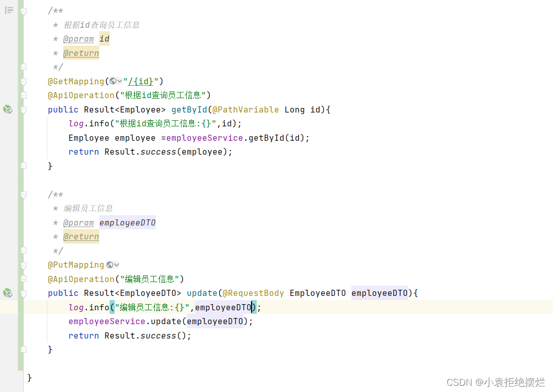
Task: Click @ApiOperation with "根据id查询员工信息"
Action: [x=81, y=96]
